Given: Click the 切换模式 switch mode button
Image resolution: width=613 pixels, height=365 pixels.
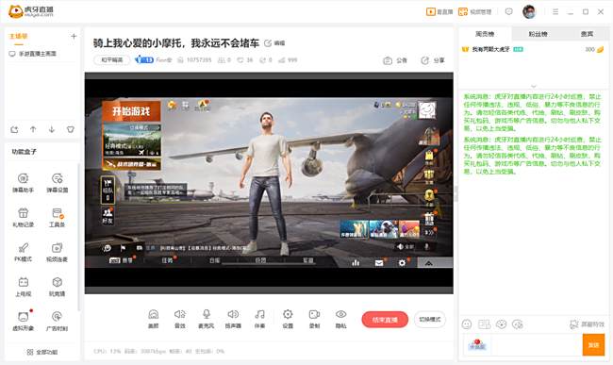Looking at the screenshot, I should tap(430, 320).
